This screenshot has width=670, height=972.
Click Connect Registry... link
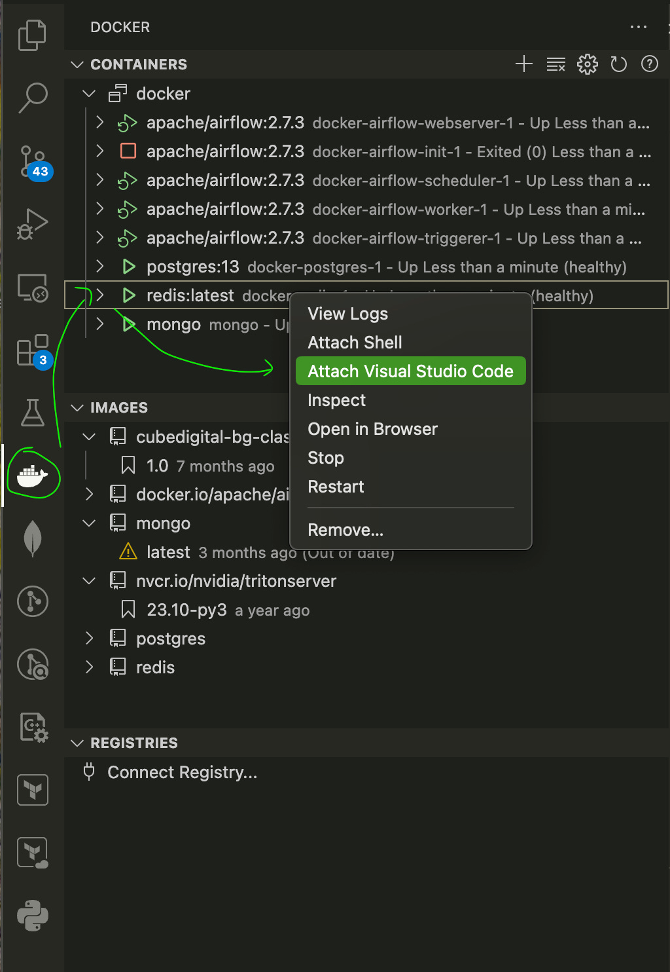pyautogui.click(x=182, y=772)
